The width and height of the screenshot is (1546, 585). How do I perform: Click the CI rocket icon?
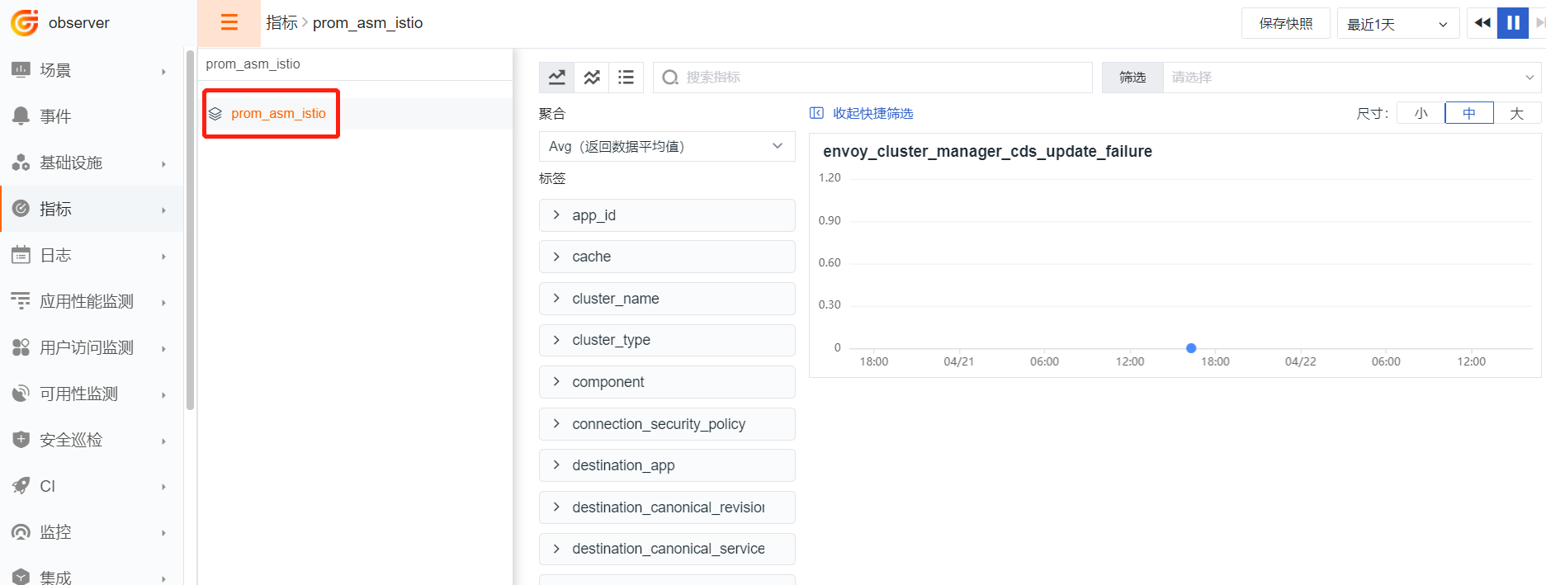click(21, 486)
